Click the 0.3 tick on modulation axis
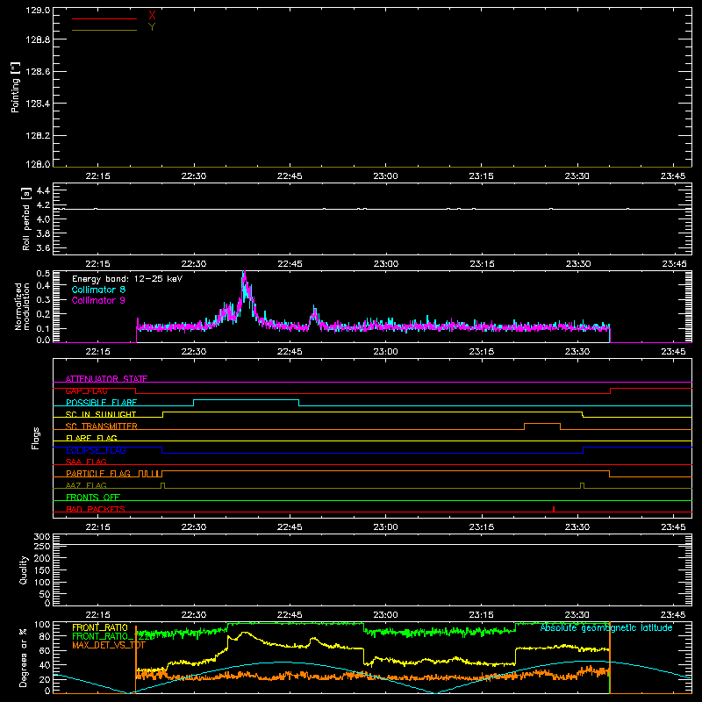The width and height of the screenshot is (702, 702). tap(43, 300)
